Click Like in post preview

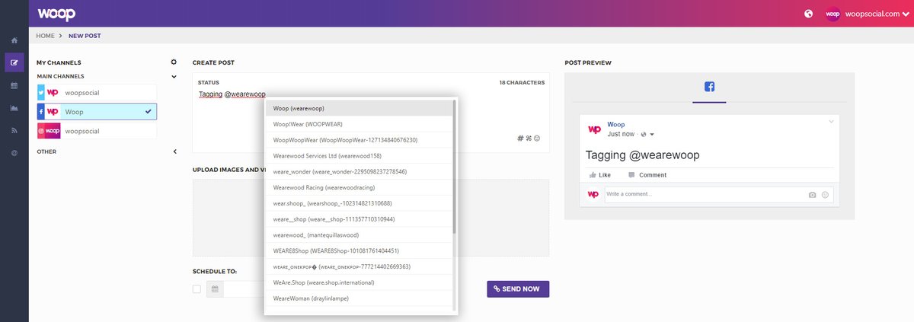coord(599,175)
